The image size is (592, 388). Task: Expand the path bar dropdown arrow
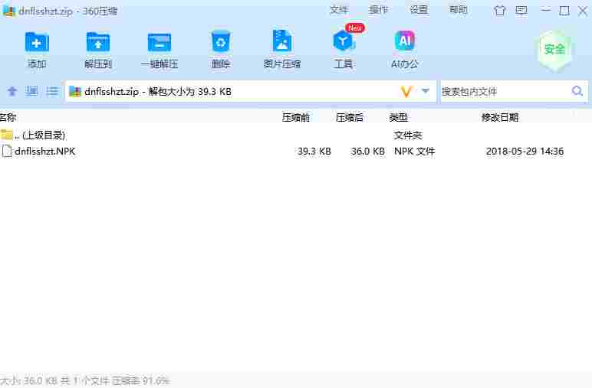tap(426, 91)
